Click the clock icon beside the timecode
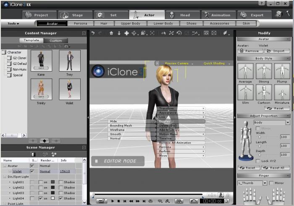Screen dimensions: 294x206 (x=226, y=201)
